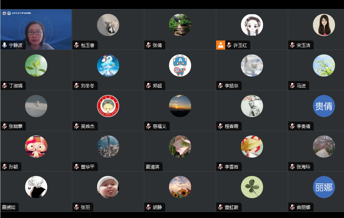Click the blue 贵倩 circle avatar
Viewport: 344px width, 218px height.
(x=324, y=106)
